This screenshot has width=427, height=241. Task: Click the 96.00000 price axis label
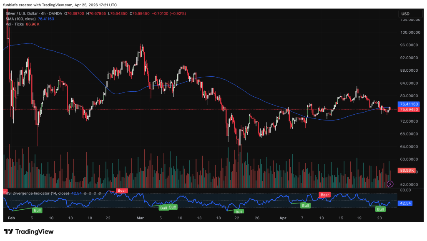[x=409, y=45]
